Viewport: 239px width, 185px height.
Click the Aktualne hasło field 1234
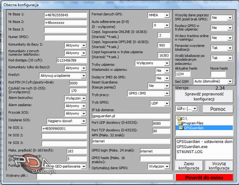[x=183, y=74]
